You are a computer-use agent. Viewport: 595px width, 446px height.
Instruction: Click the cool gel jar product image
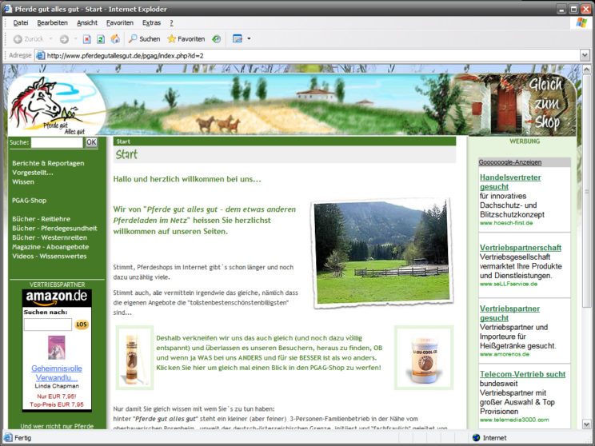(x=424, y=357)
